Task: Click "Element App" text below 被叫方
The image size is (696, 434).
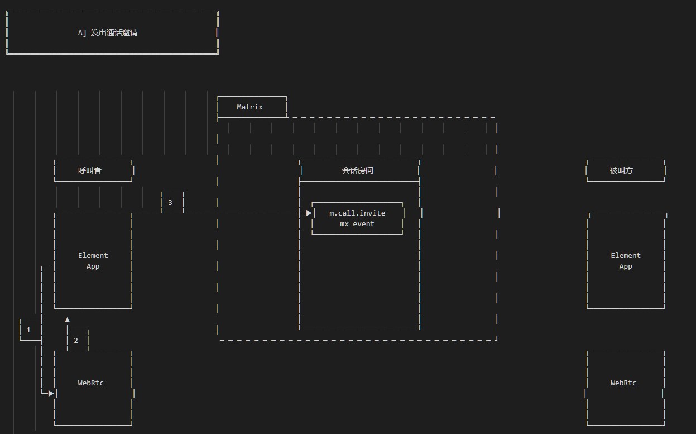Action: (x=626, y=261)
